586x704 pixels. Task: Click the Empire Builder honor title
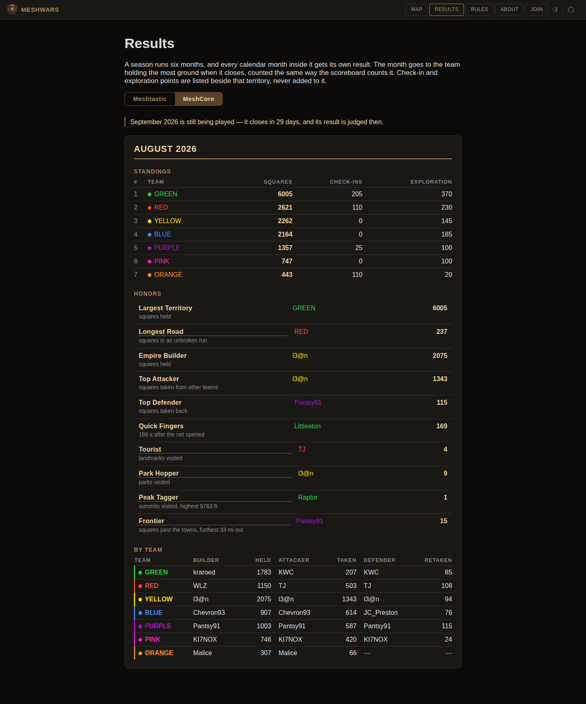coord(163,356)
